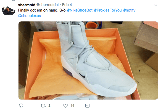Open shermoid's profile avatar picture

click(9, 10)
